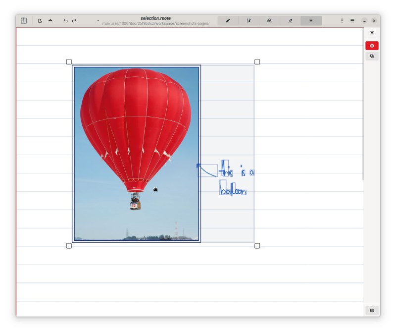Screen dimensions: 396x334
Task: Undo the last action
Action: click(x=65, y=21)
